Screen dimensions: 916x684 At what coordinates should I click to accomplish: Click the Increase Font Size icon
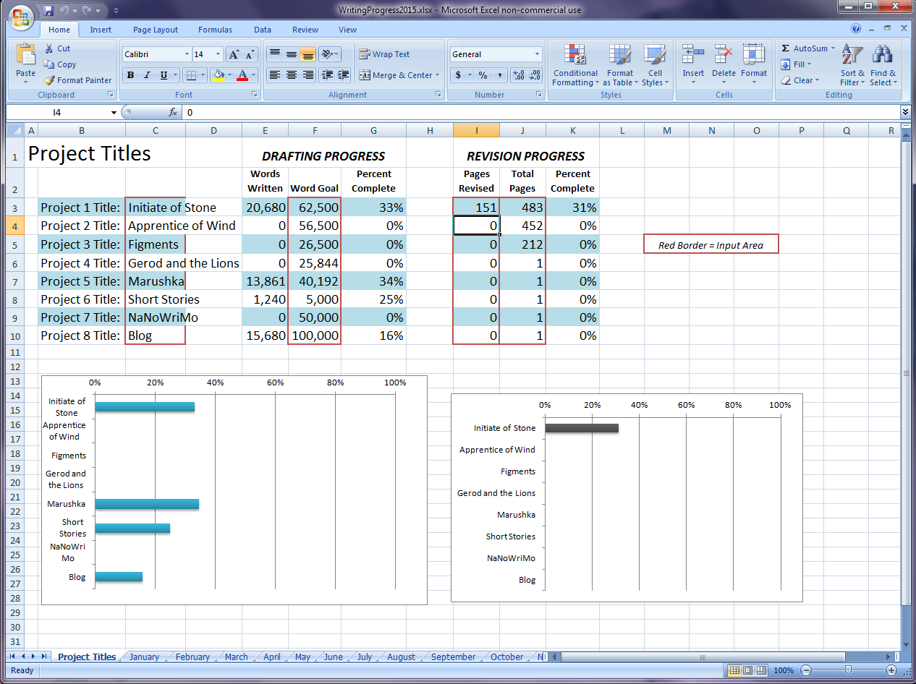click(x=234, y=55)
